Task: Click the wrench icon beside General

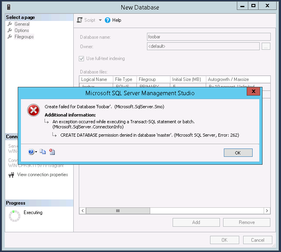Action: [x=10, y=24]
